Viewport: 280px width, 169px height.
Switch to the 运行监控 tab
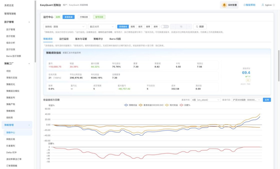point(64,39)
